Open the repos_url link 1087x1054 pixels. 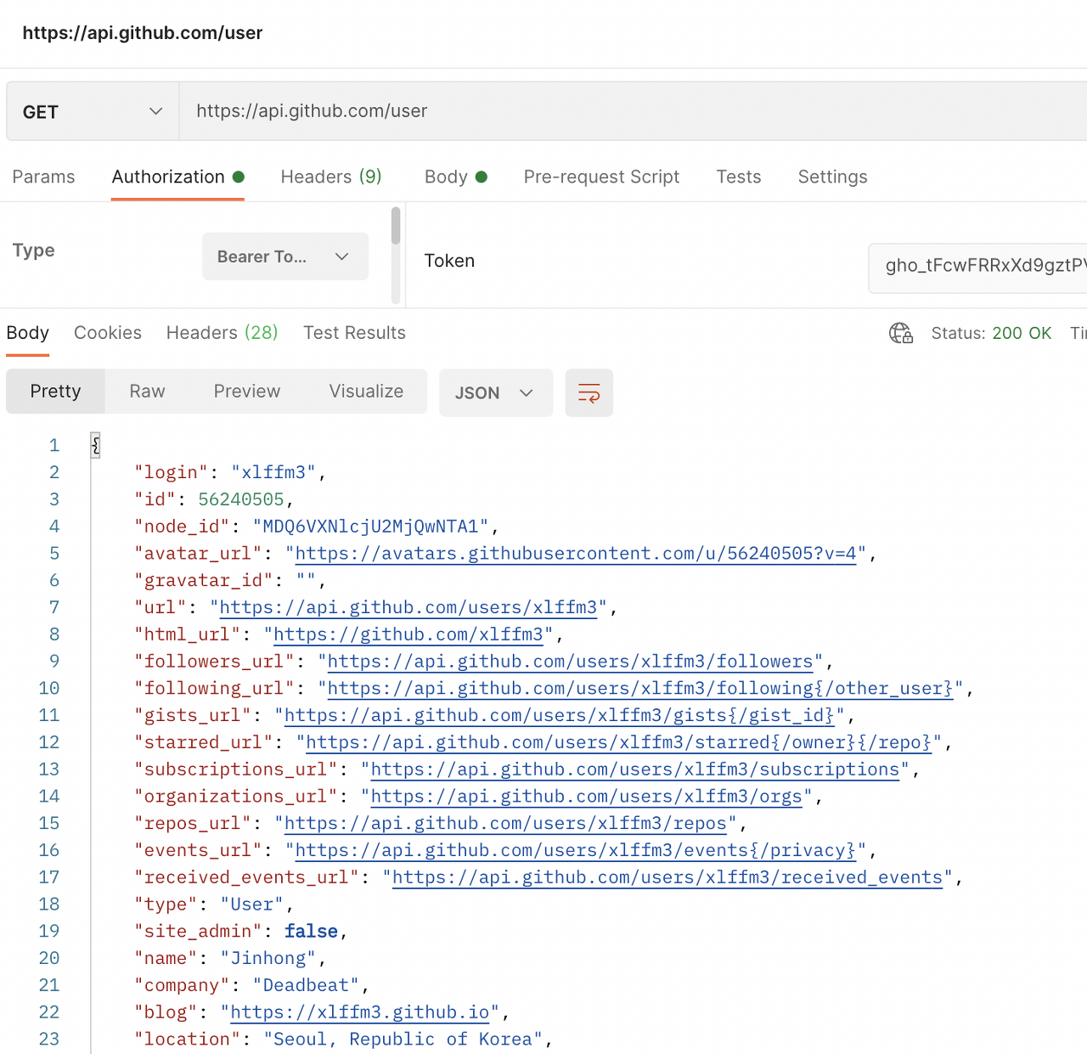(505, 824)
